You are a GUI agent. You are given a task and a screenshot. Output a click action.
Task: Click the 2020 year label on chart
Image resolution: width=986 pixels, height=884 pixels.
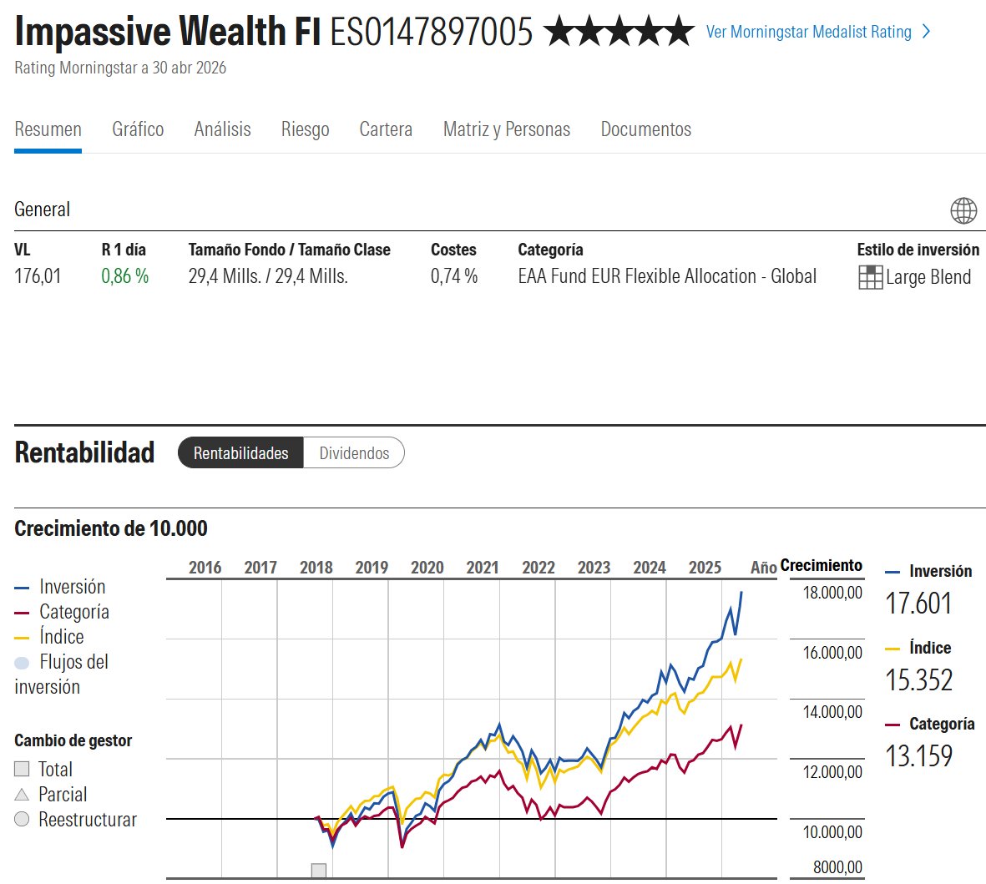427,568
